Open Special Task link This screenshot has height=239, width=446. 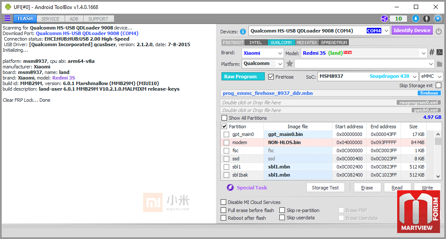pyautogui.click(x=252, y=188)
